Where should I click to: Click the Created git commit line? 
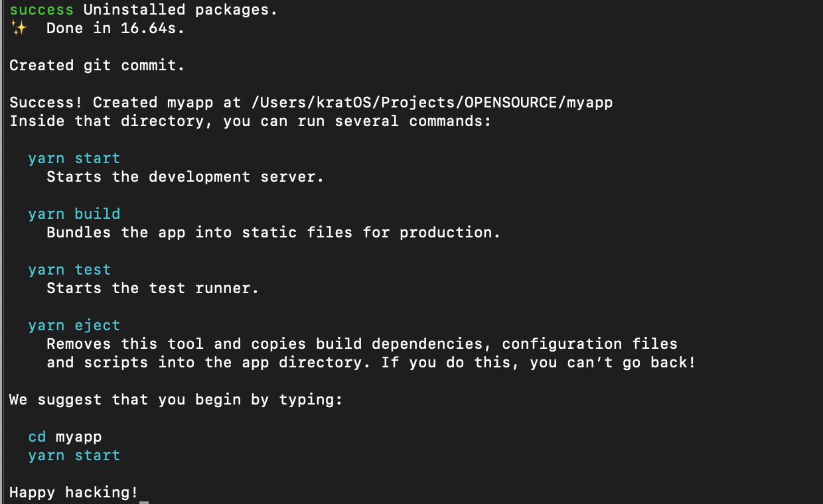[x=97, y=66]
